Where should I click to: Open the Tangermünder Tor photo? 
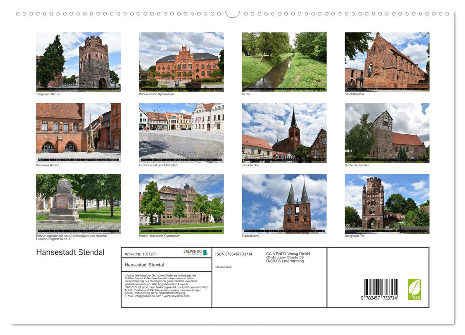point(78,61)
